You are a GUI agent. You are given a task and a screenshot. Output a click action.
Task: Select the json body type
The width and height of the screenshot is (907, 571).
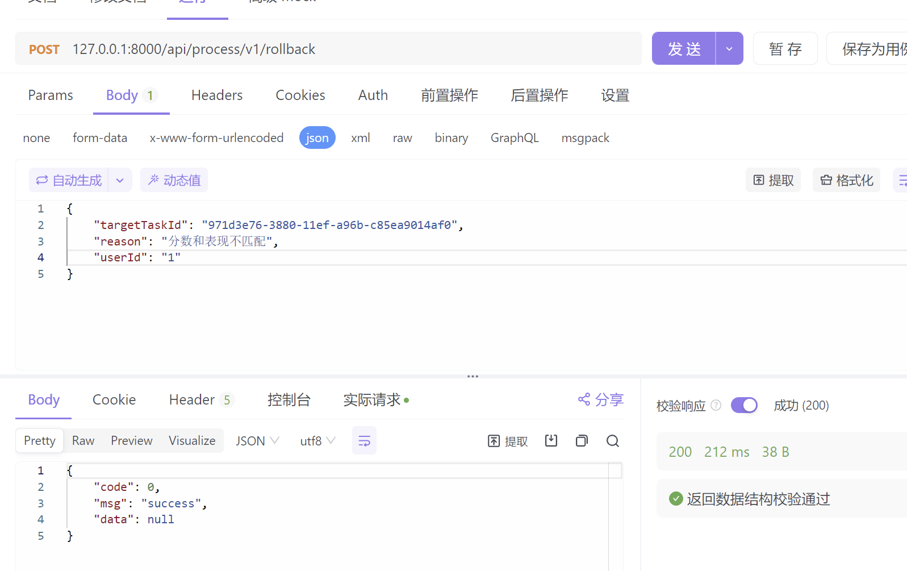click(x=317, y=138)
